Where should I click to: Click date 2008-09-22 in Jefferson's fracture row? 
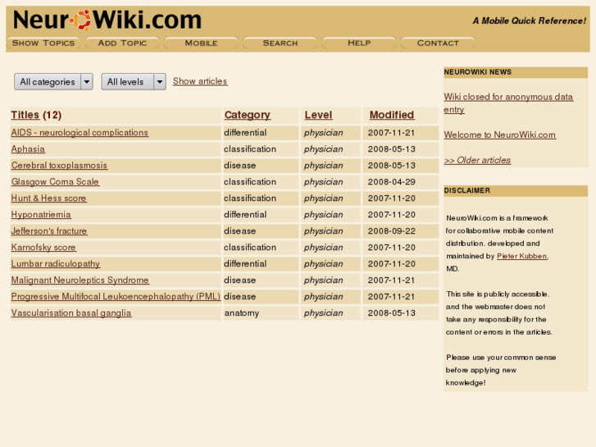point(392,231)
